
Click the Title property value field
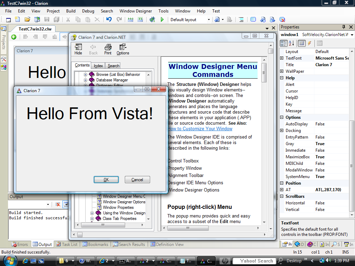pyautogui.click(x=331, y=65)
